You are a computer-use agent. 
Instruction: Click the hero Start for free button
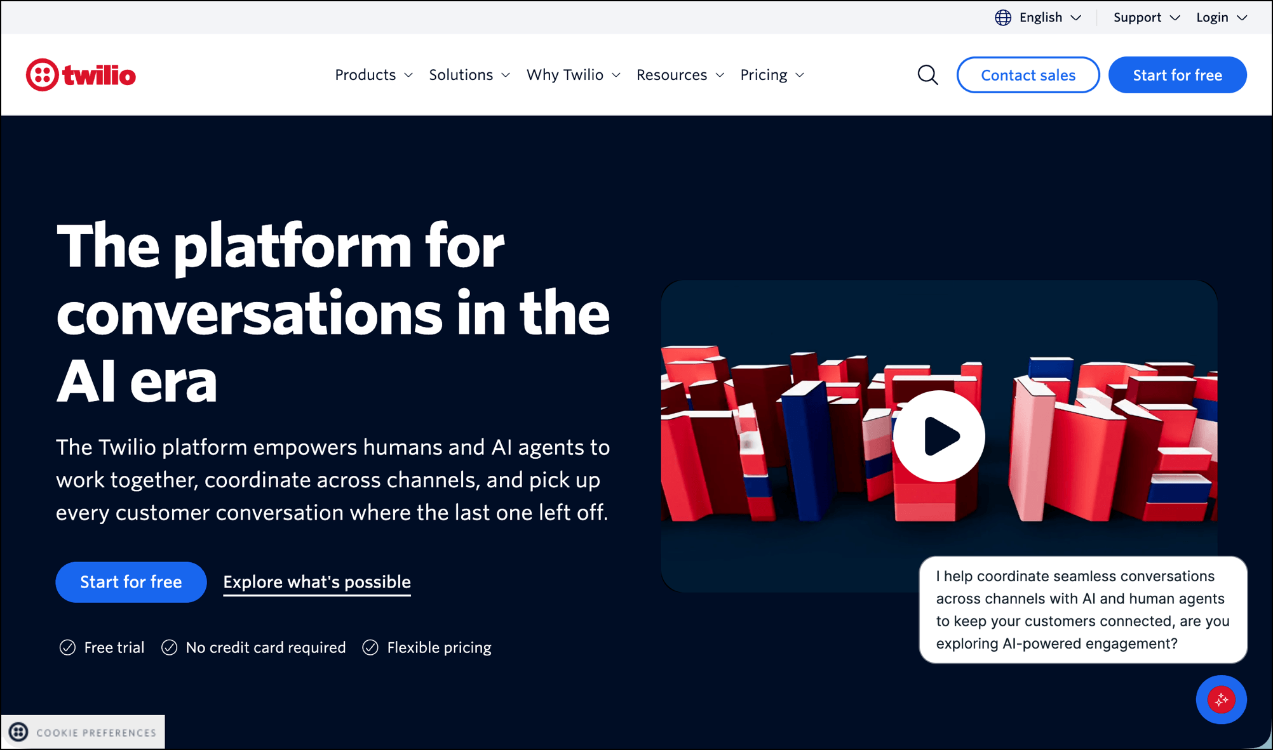[131, 582]
